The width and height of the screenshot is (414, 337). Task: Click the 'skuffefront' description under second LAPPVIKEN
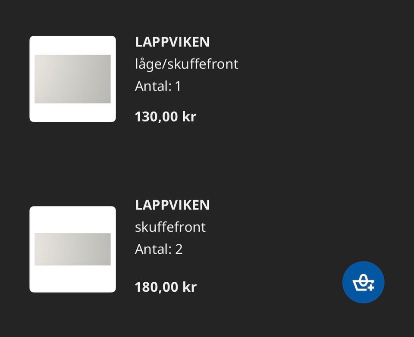pyautogui.click(x=170, y=227)
